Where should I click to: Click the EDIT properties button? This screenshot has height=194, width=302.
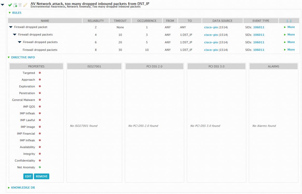28,176
